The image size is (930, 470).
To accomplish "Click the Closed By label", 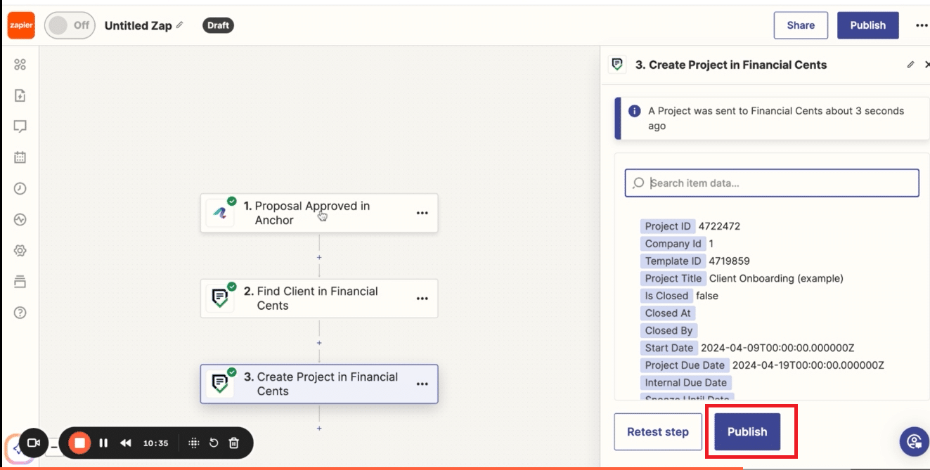I will (669, 330).
